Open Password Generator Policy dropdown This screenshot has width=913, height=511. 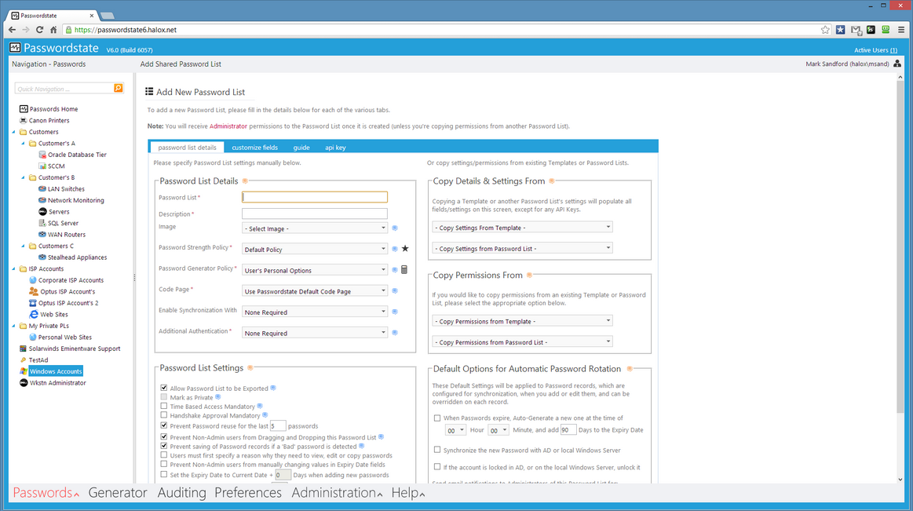click(x=315, y=270)
